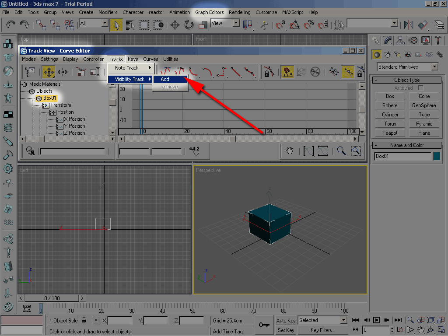Click the Pan hand in Curve Editor
Viewport: 448px width, 336px height.
coord(290,150)
